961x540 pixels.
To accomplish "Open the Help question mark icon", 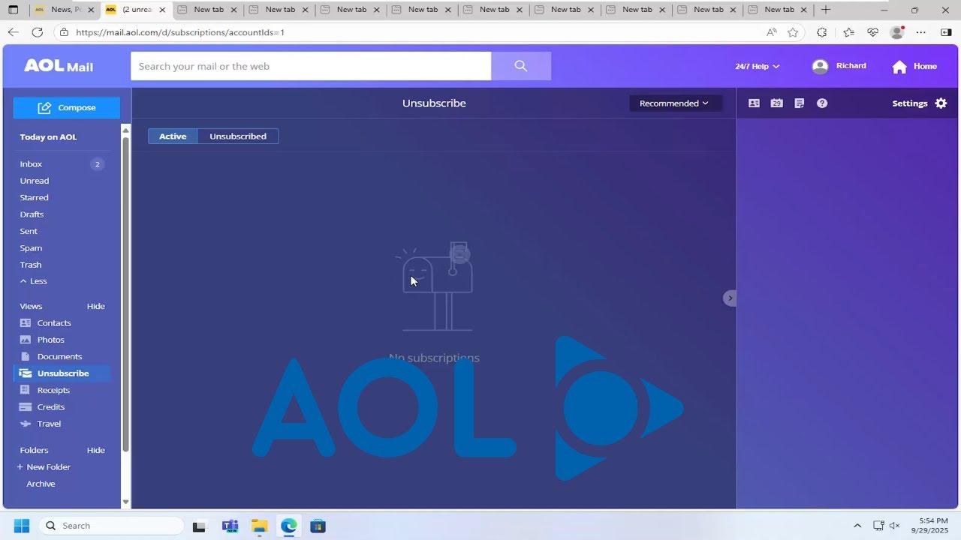I will pos(822,103).
